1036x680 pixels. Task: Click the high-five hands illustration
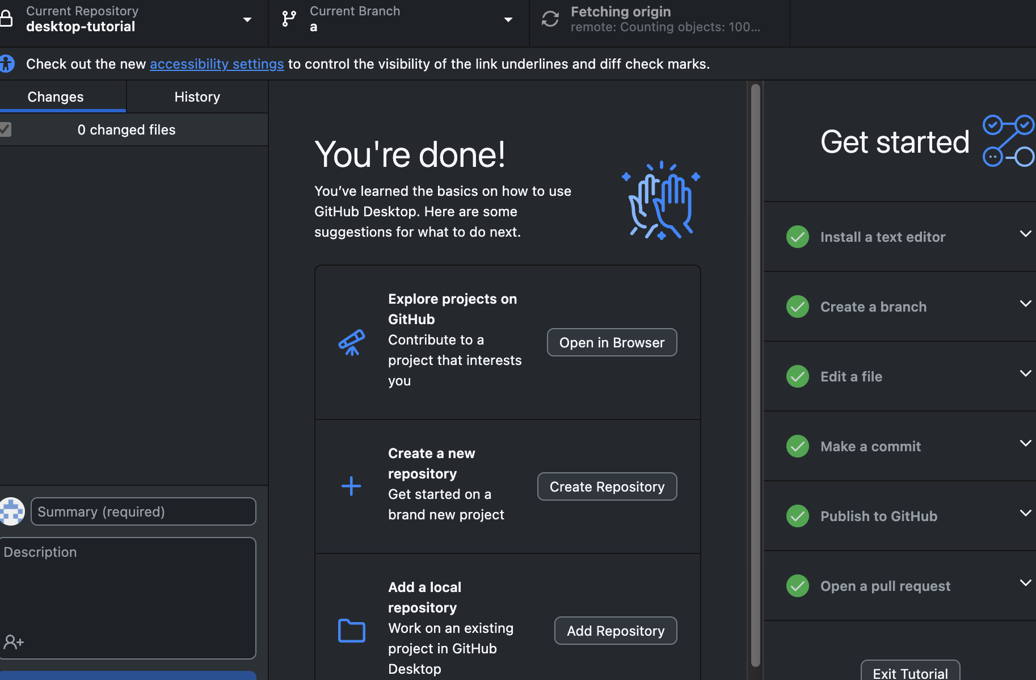(661, 200)
